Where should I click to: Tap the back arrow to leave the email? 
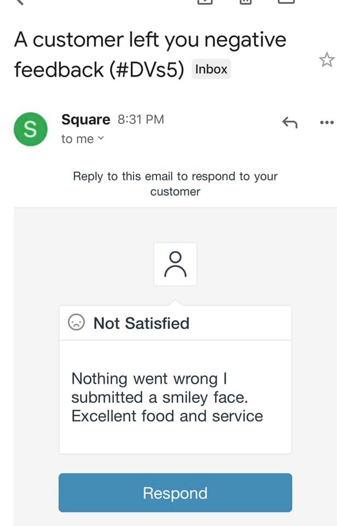click(x=20, y=2)
